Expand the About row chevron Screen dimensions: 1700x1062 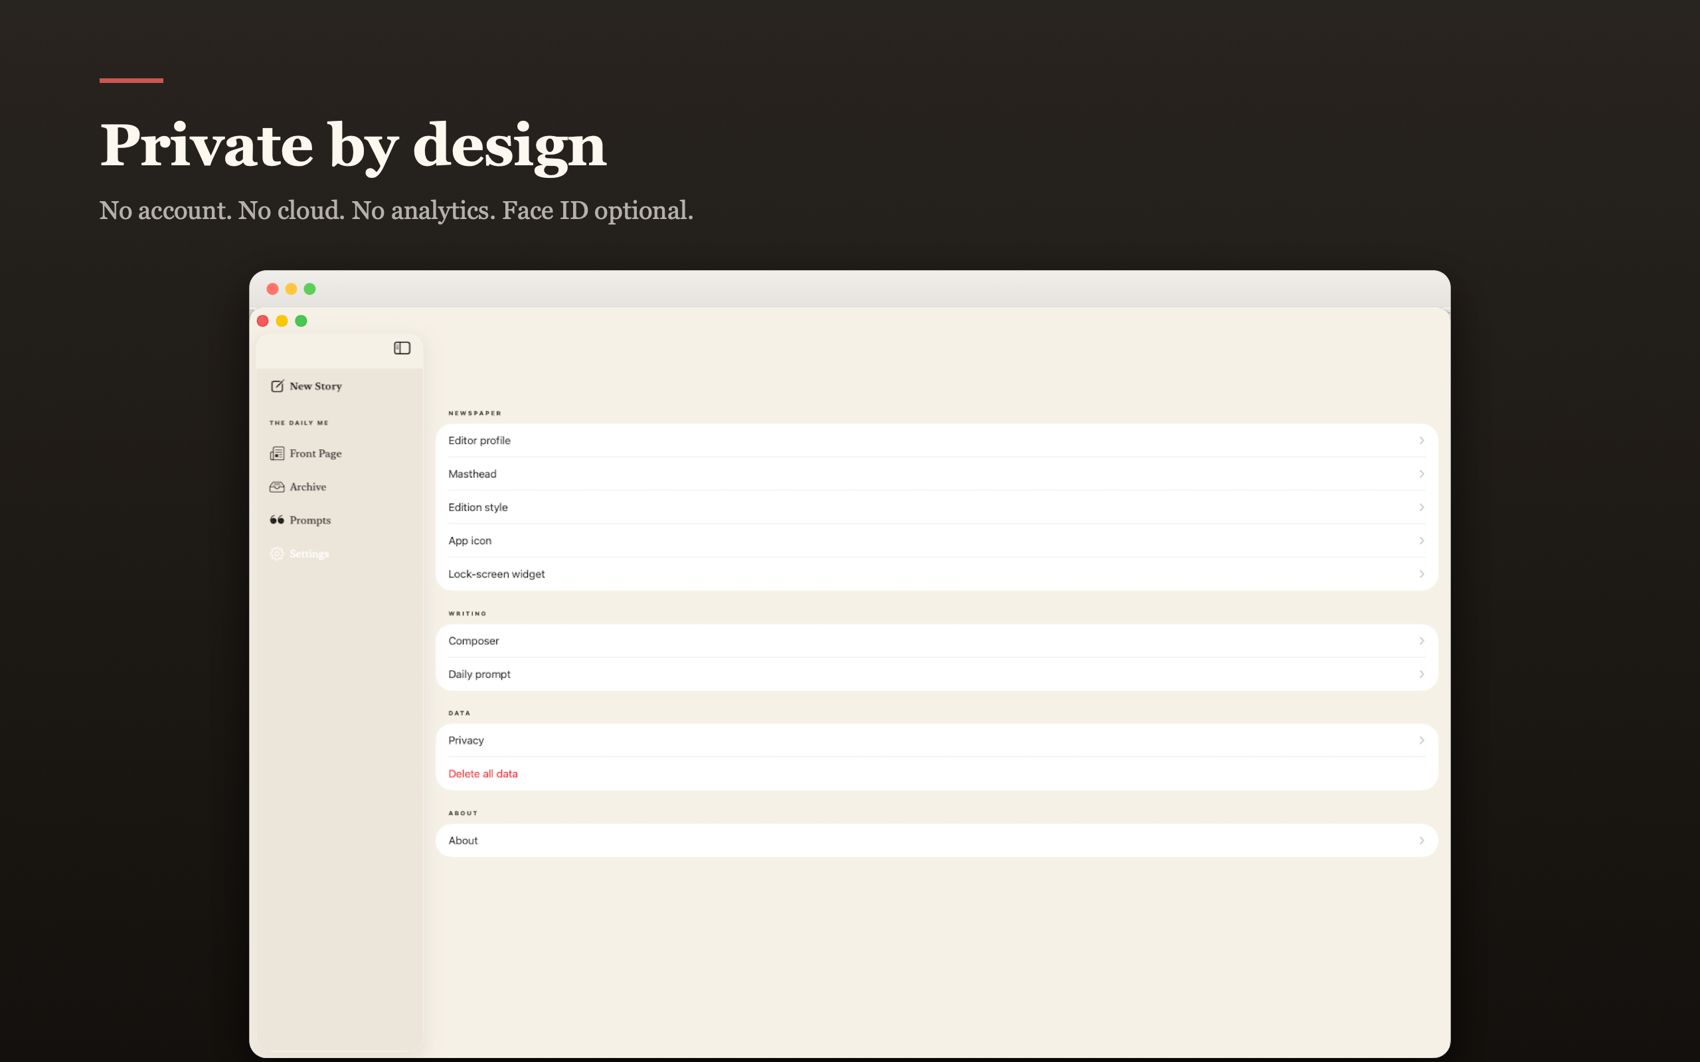click(1421, 841)
